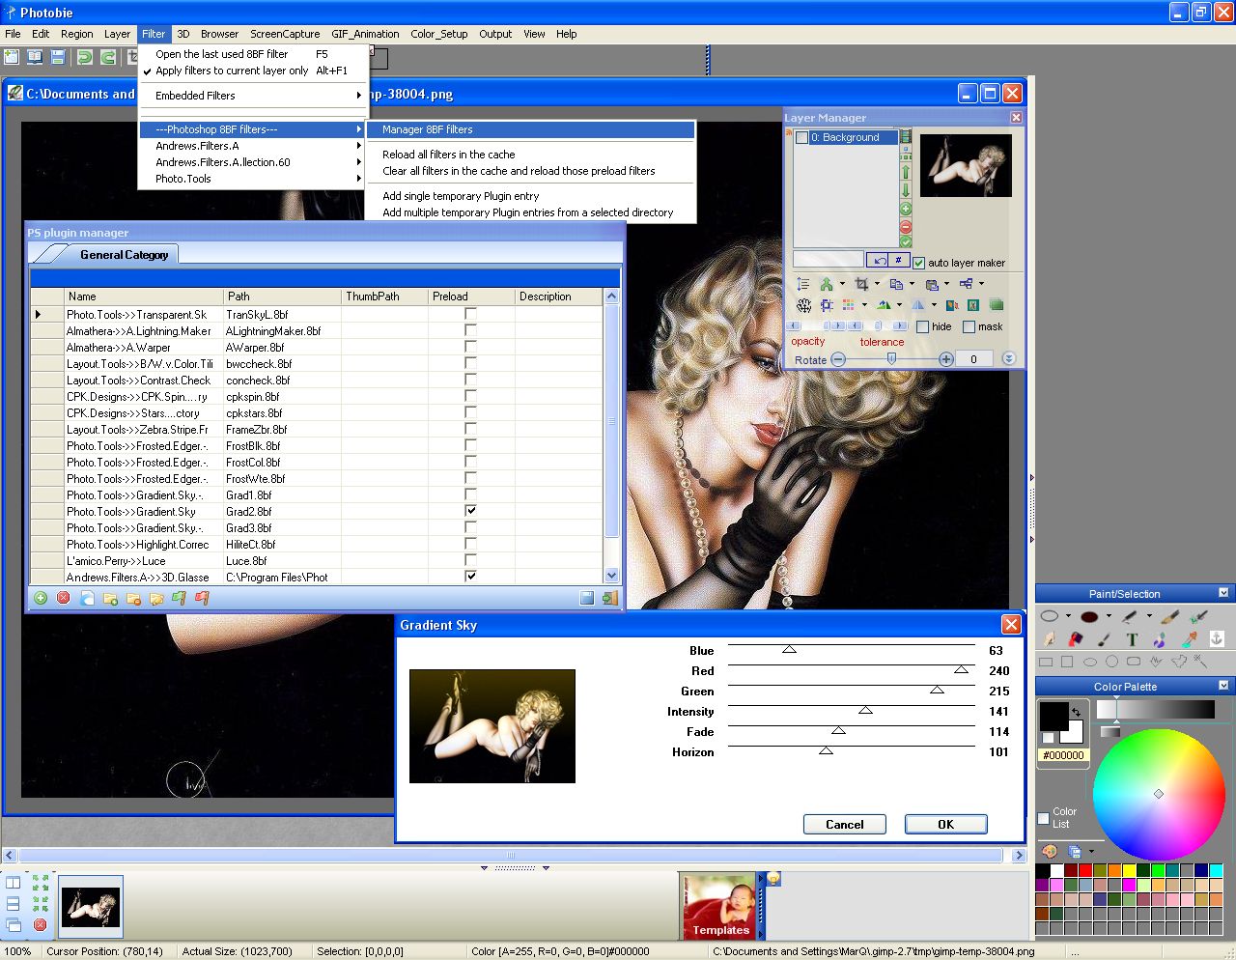Screen dimensions: 1236x960
Task: Toggle Preload for the 3D.Glasse plugin row
Action: click(x=470, y=577)
